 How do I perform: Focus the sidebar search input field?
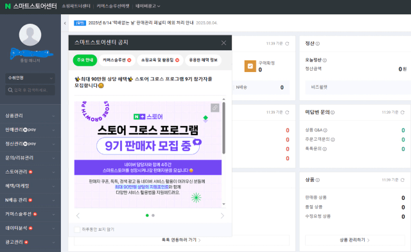coord(30,90)
